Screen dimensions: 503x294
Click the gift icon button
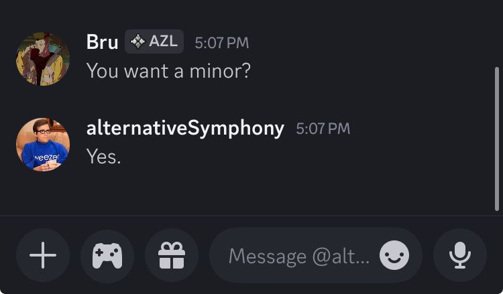pyautogui.click(x=172, y=255)
